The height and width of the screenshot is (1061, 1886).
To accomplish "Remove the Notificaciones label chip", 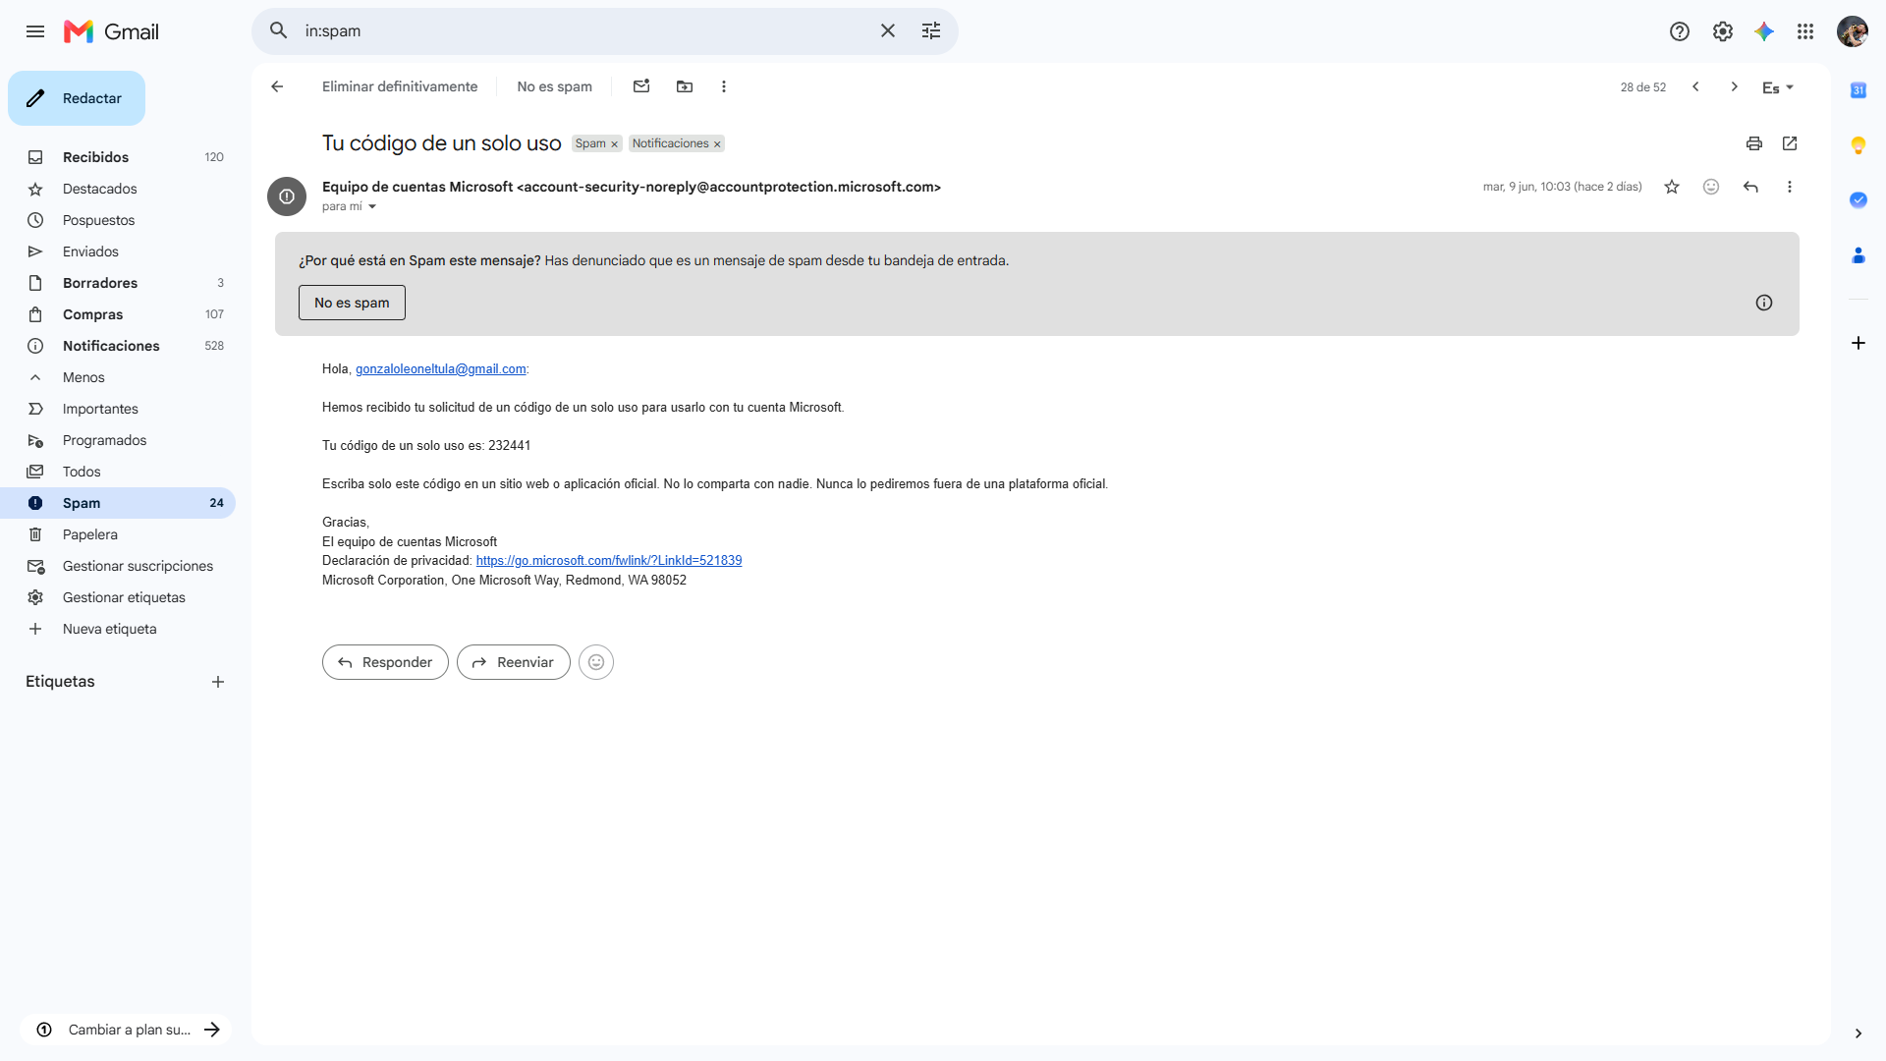I will [717, 144].
